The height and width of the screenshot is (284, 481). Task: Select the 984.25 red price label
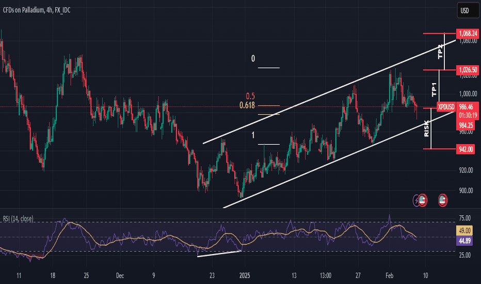click(466, 125)
